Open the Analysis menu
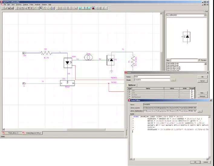The height and width of the screenshot is (166, 214). 37,5
